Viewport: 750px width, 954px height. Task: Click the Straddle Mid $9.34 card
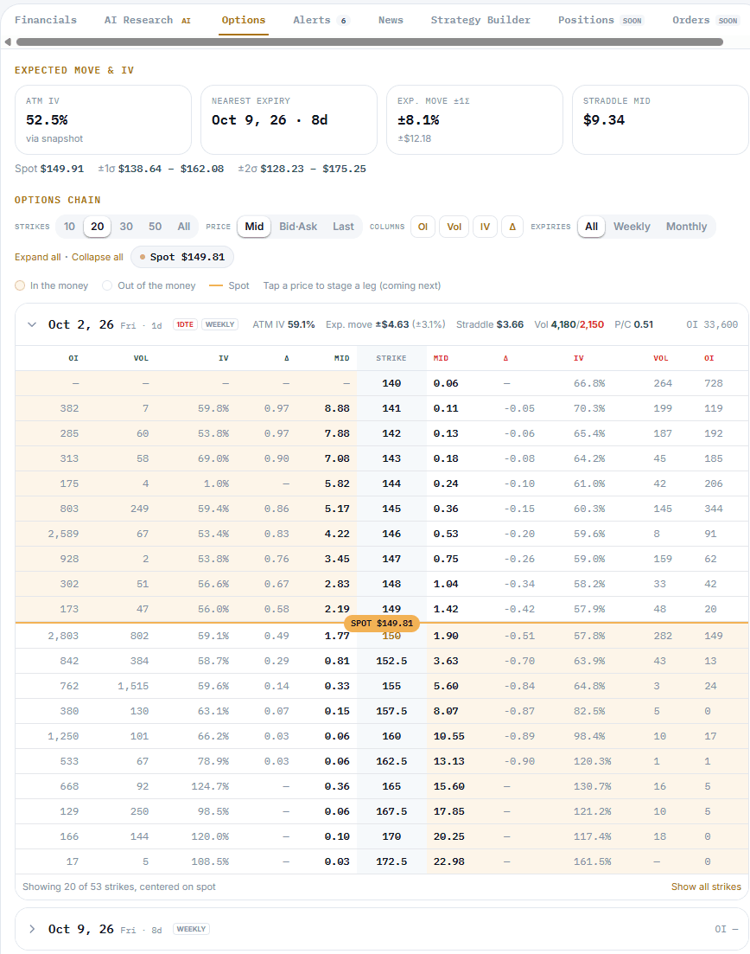(x=661, y=120)
